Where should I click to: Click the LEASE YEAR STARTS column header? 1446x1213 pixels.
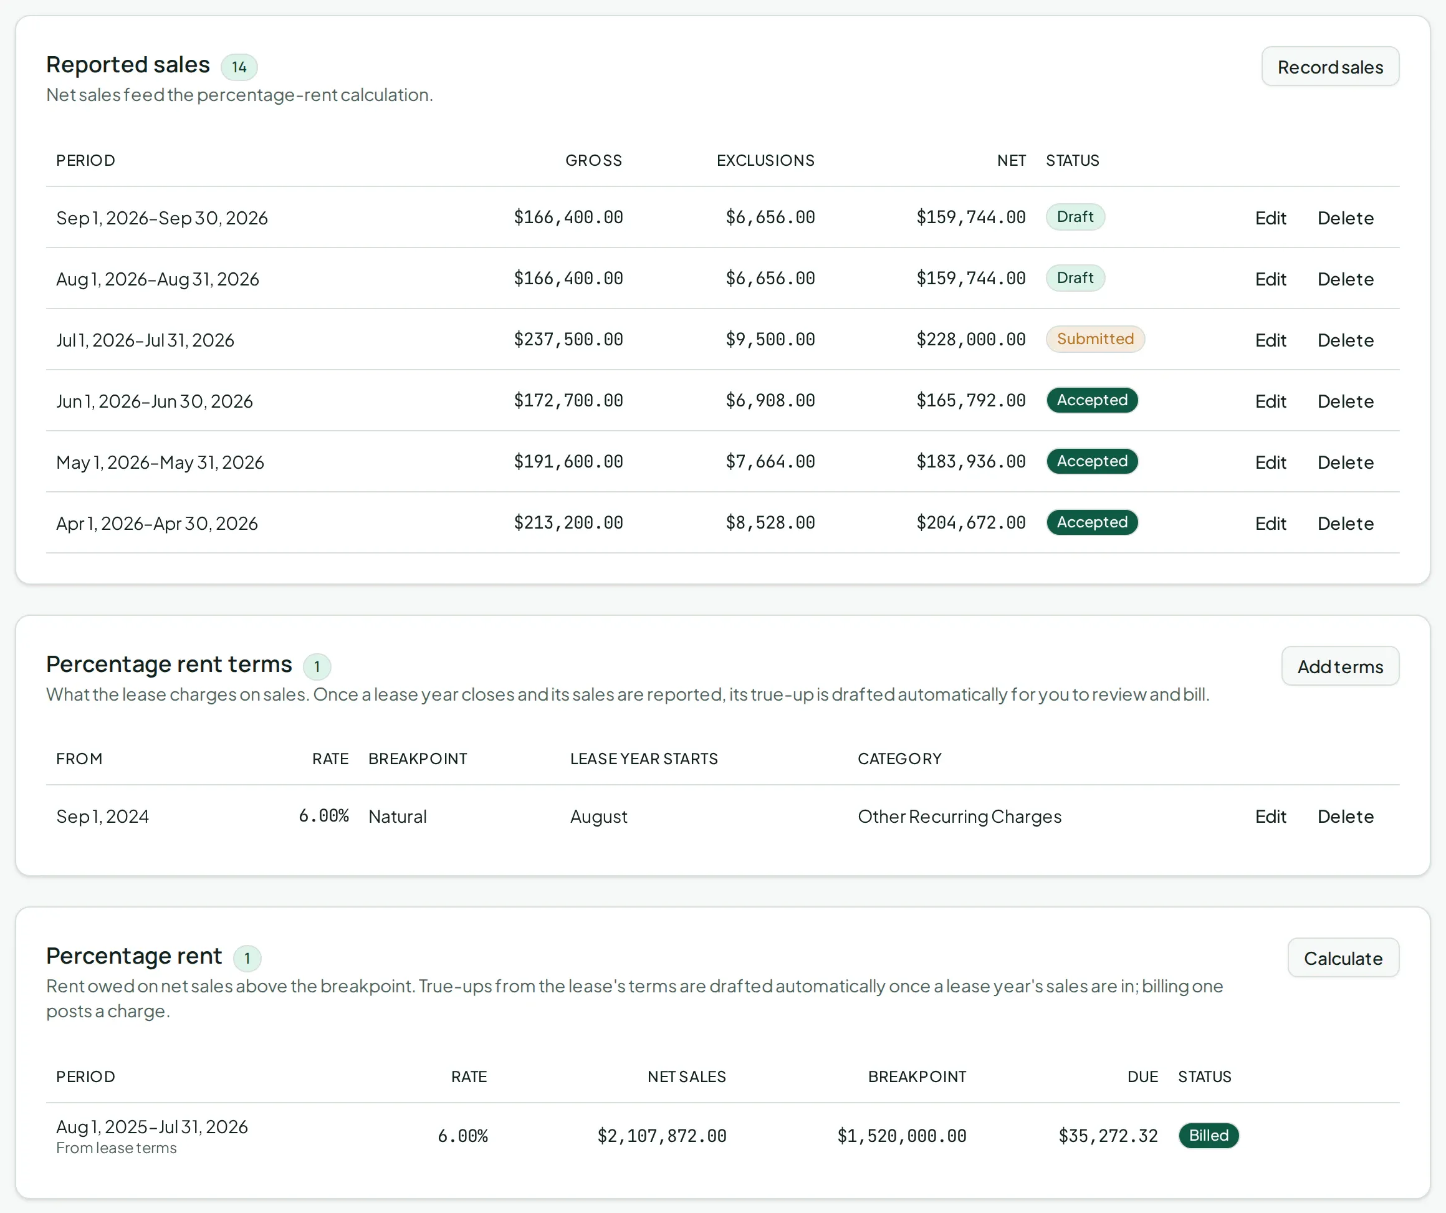pyautogui.click(x=644, y=759)
